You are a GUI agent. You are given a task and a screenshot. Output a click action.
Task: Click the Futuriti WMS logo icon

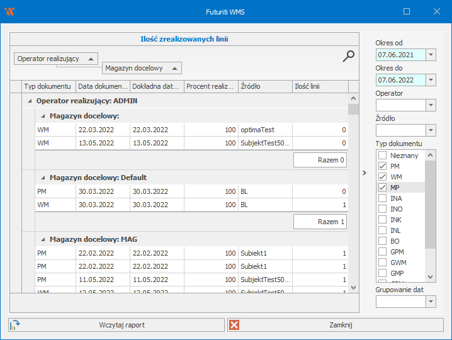tap(9, 11)
